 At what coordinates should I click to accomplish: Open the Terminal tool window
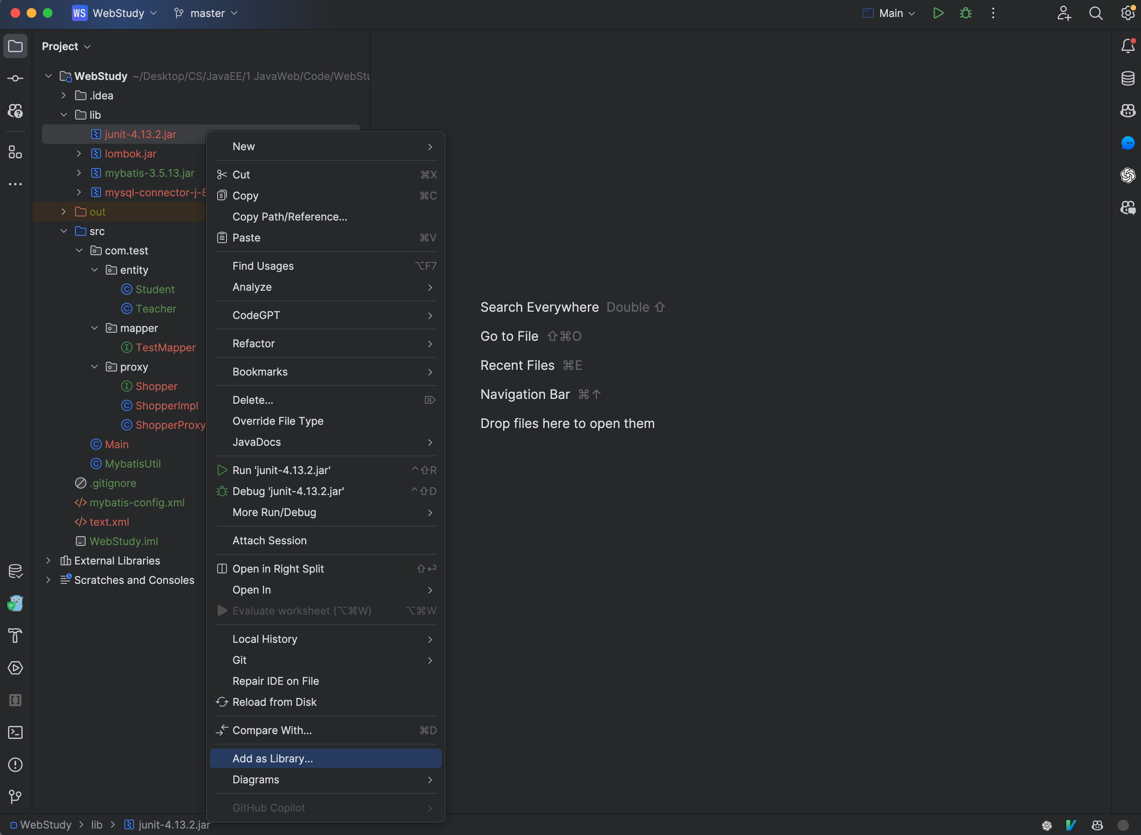15,732
